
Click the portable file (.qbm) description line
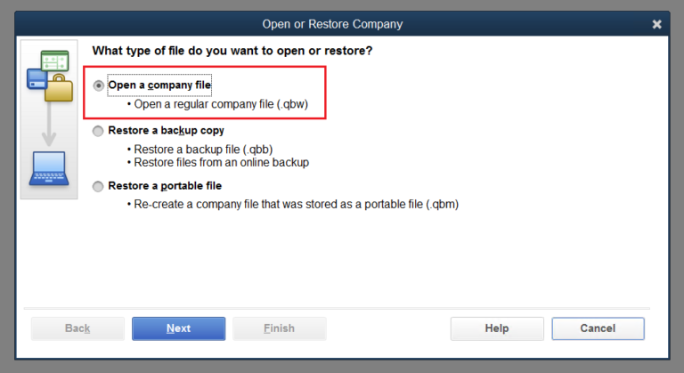click(296, 204)
